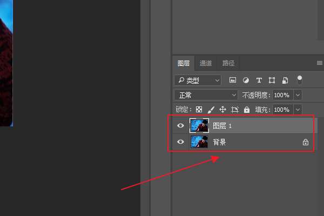Open the layers panel menu icon
324x216 pixels.
click(x=320, y=63)
